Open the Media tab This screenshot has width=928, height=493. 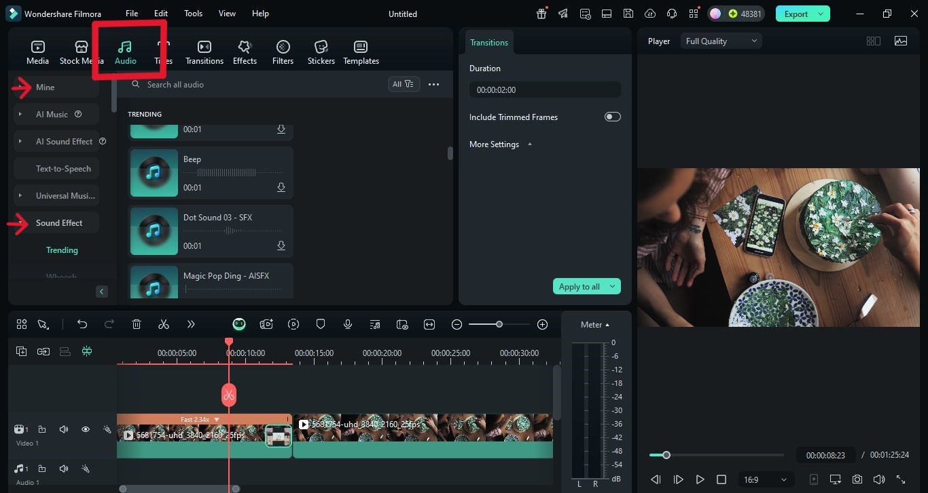click(37, 52)
